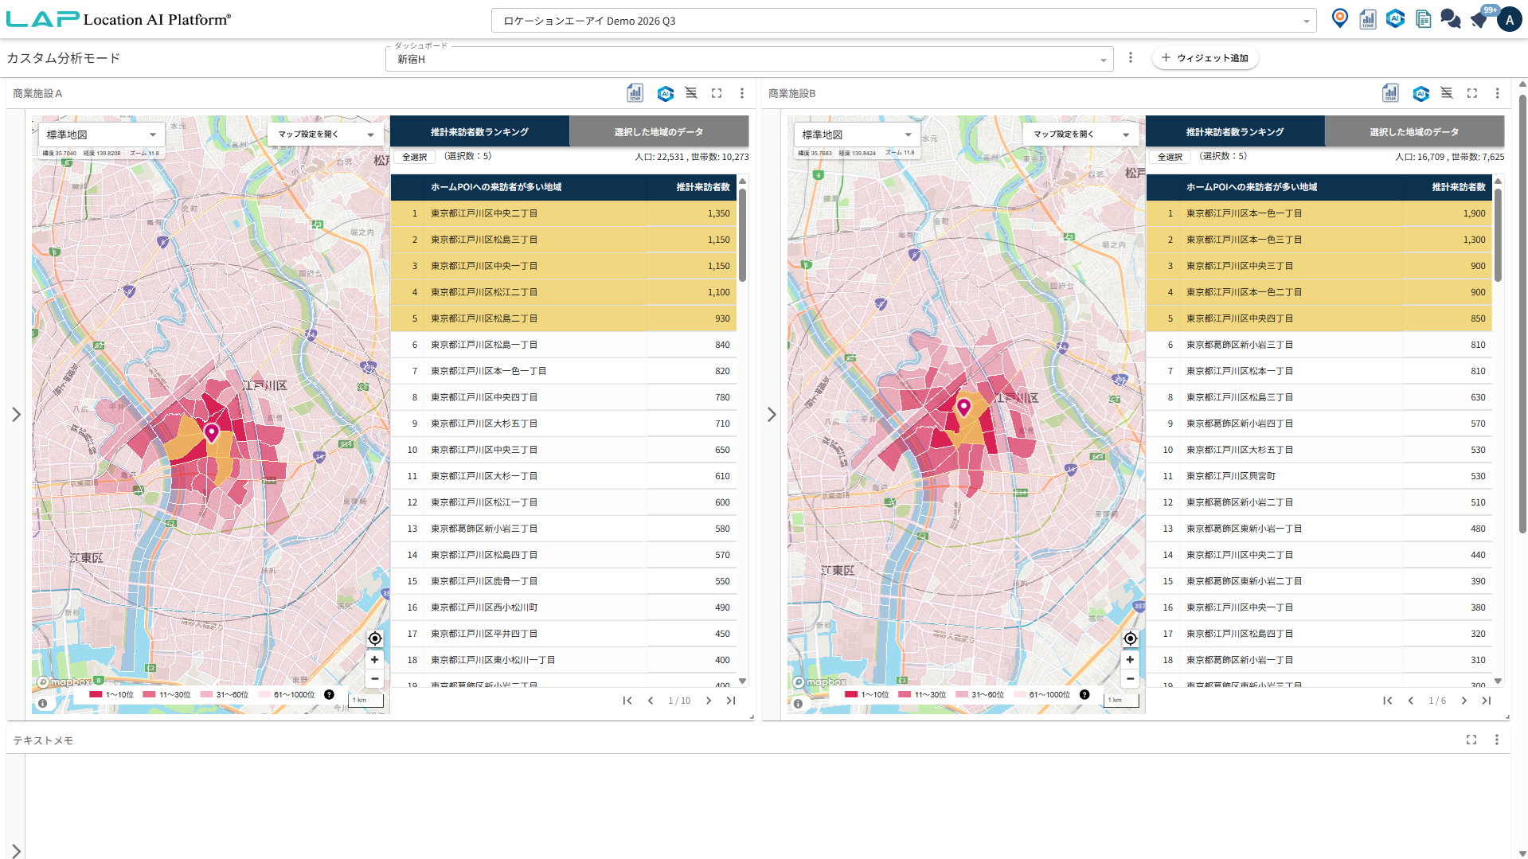Click list filter icon in 商業施設A header
1528x859 pixels.
(691, 93)
